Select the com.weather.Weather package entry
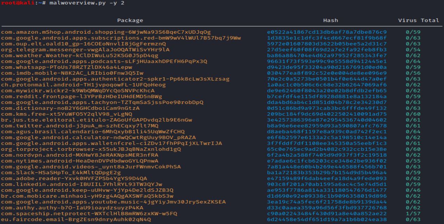 (x=80, y=55)
